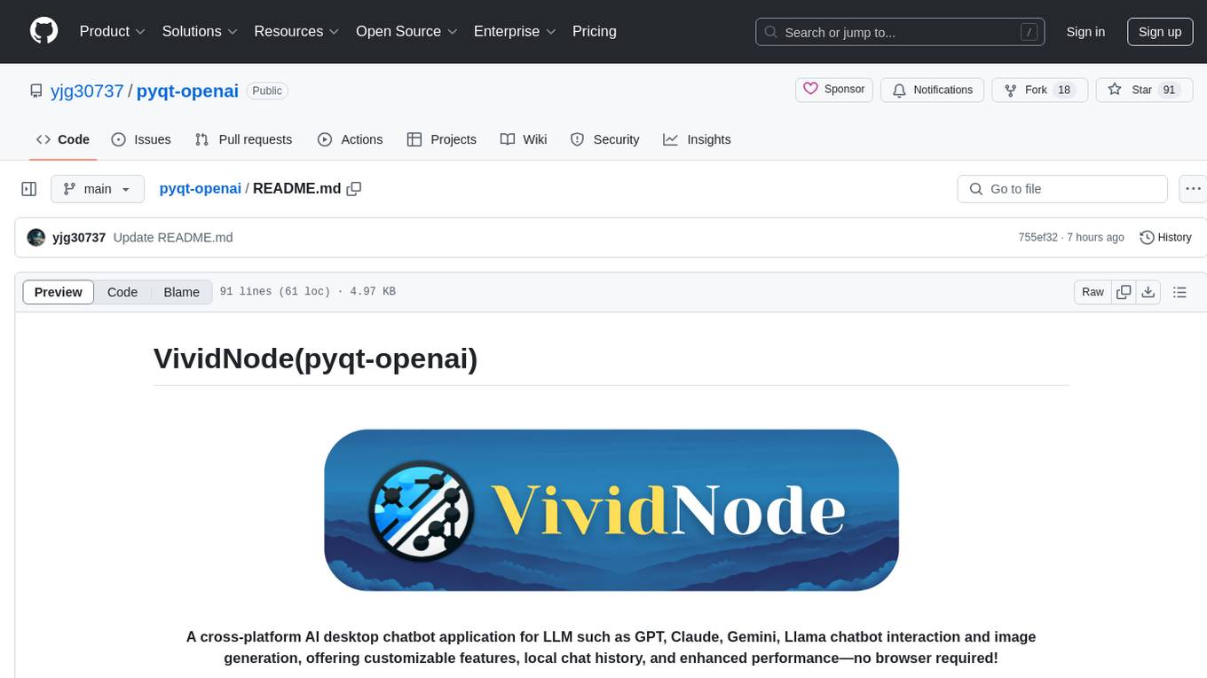Click the Public repository badge

click(267, 91)
